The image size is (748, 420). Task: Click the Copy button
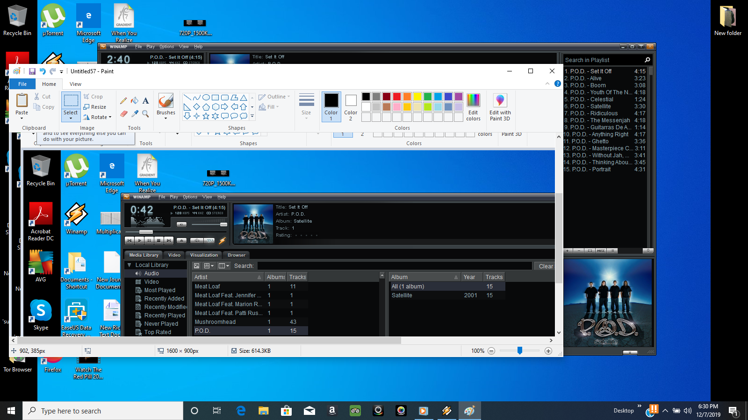(44, 107)
